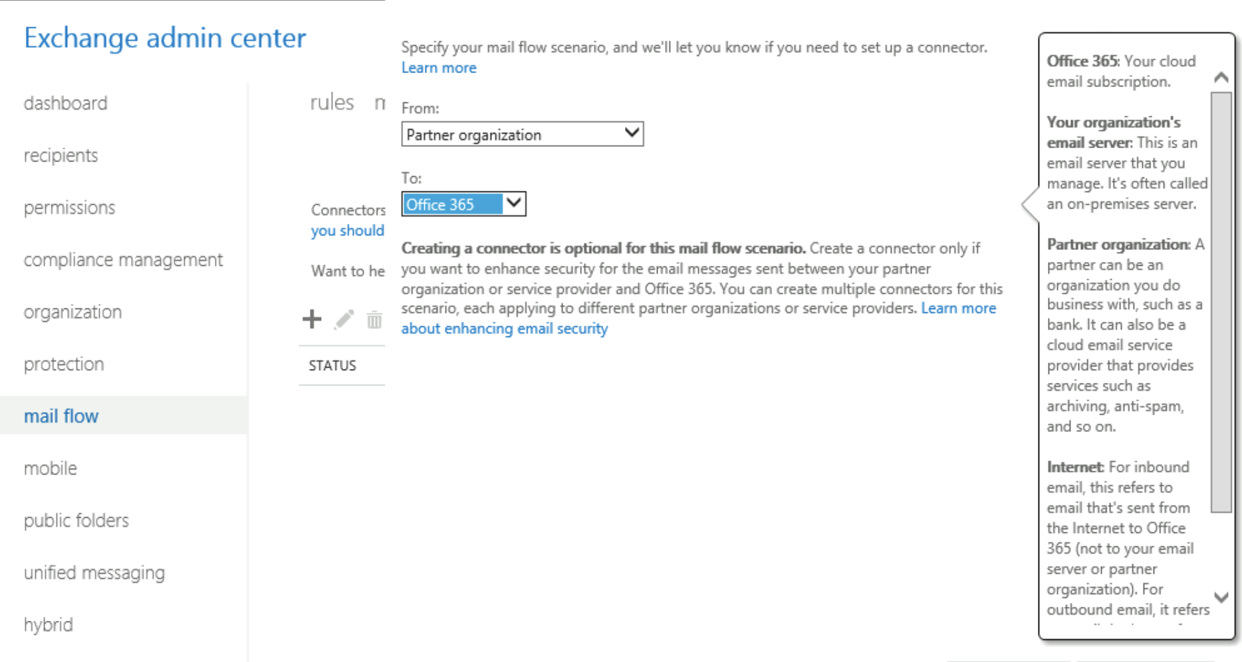This screenshot has height=662, width=1242.
Task: Open compliance management
Action: pos(123,259)
